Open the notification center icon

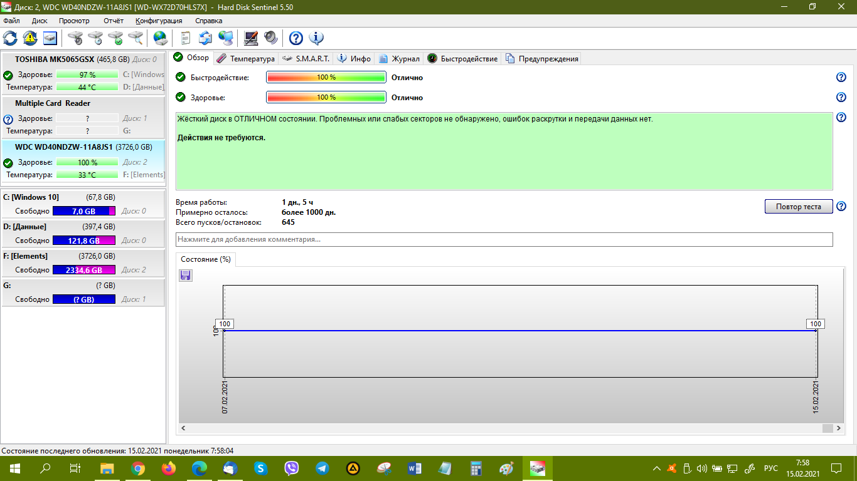click(x=836, y=468)
